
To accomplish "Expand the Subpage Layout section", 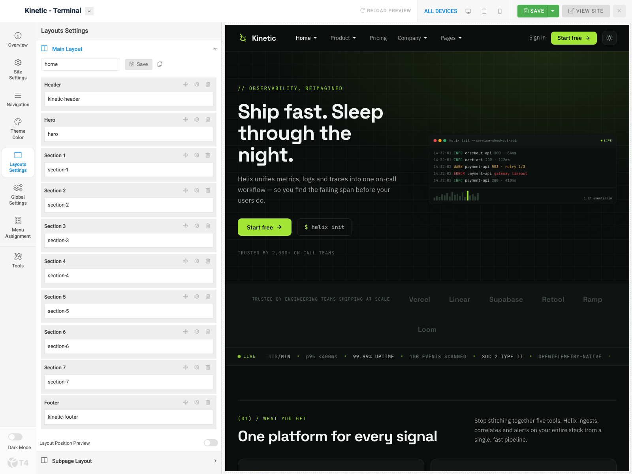I will click(215, 461).
